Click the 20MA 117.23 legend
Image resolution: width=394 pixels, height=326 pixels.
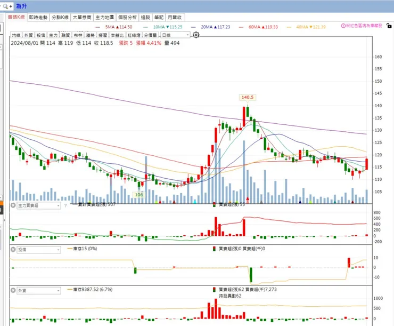tap(210, 27)
